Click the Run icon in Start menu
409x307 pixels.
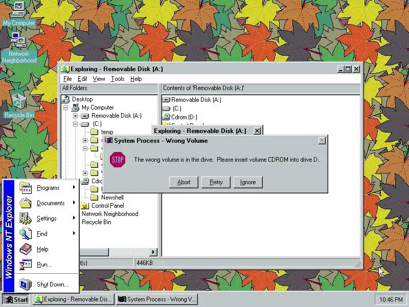click(x=25, y=265)
